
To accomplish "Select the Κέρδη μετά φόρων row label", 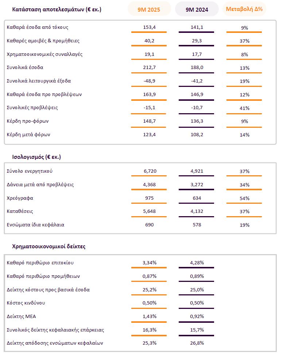I will coord(28,134).
